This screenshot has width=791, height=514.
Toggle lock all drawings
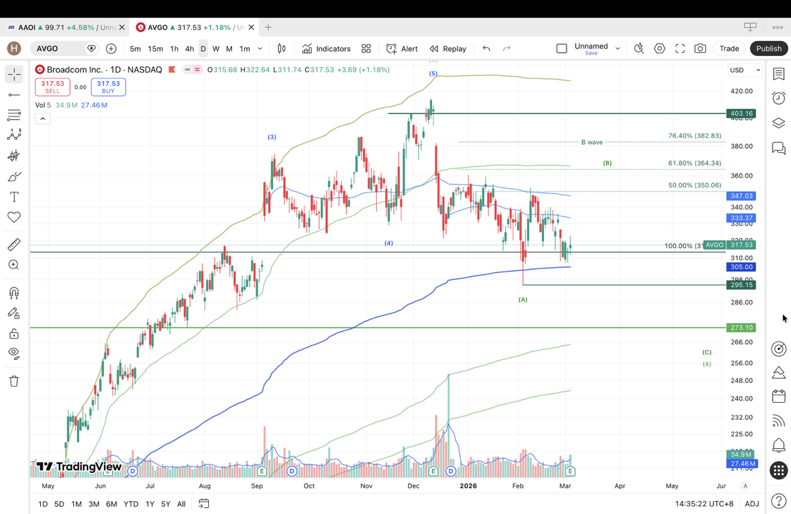click(x=14, y=334)
